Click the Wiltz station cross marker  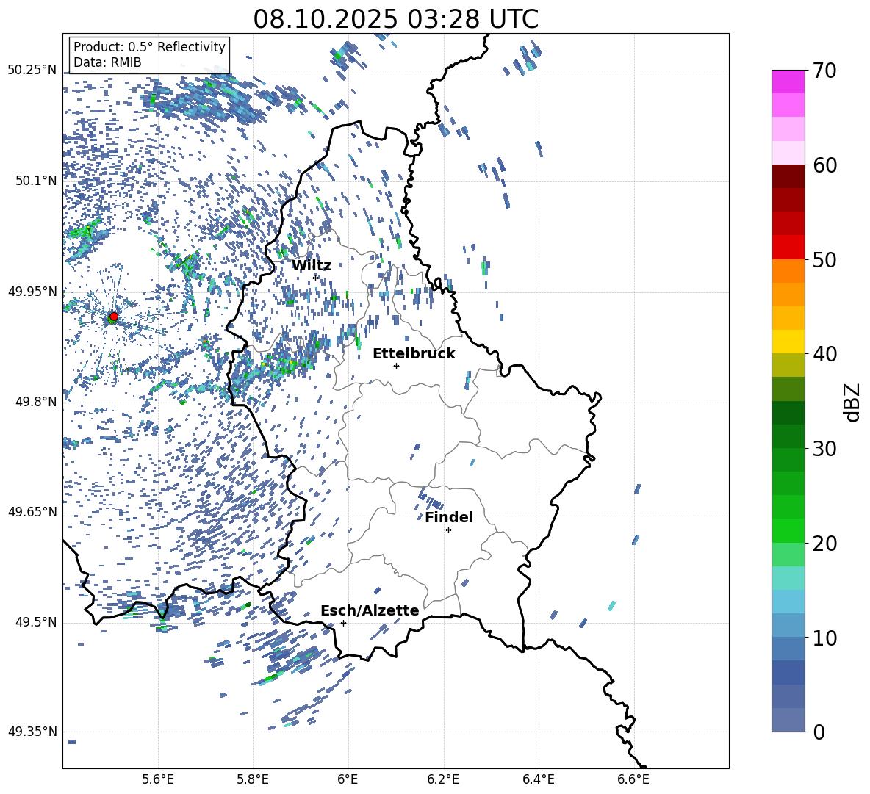click(x=316, y=277)
